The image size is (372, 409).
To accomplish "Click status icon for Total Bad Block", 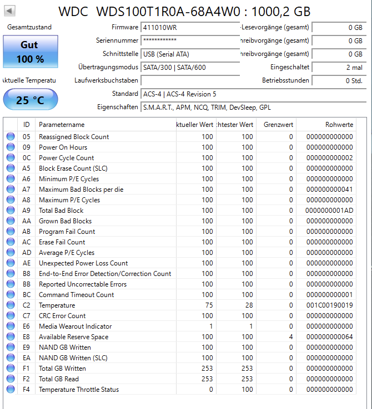I will pos(11,210).
